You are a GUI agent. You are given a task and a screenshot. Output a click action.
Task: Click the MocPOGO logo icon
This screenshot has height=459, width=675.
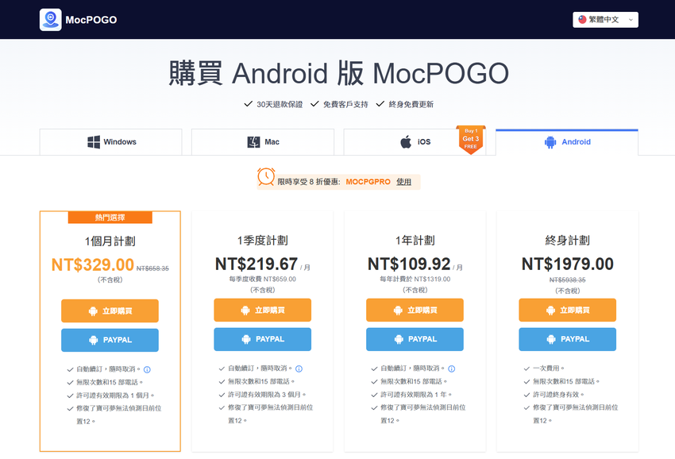(50, 20)
